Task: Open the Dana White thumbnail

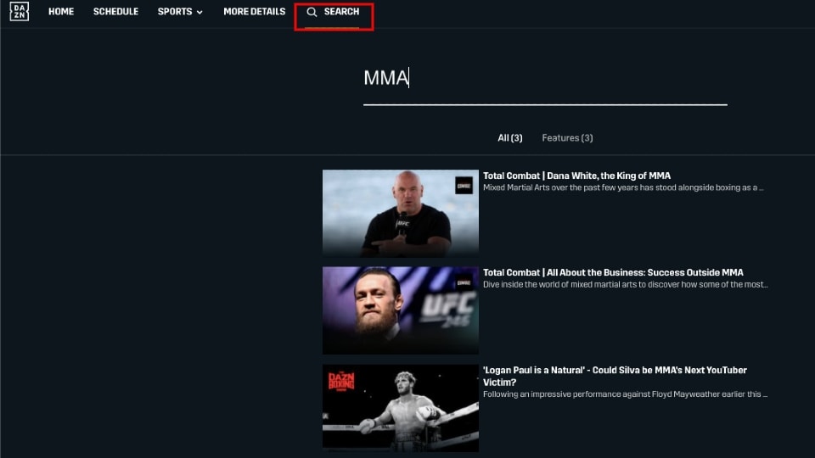Action: click(x=400, y=213)
